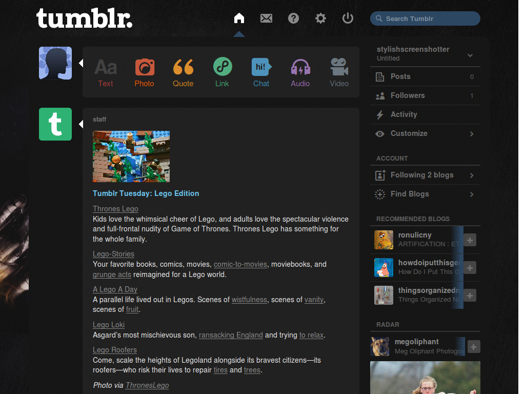Click the Posts sidebar icon

click(380, 77)
